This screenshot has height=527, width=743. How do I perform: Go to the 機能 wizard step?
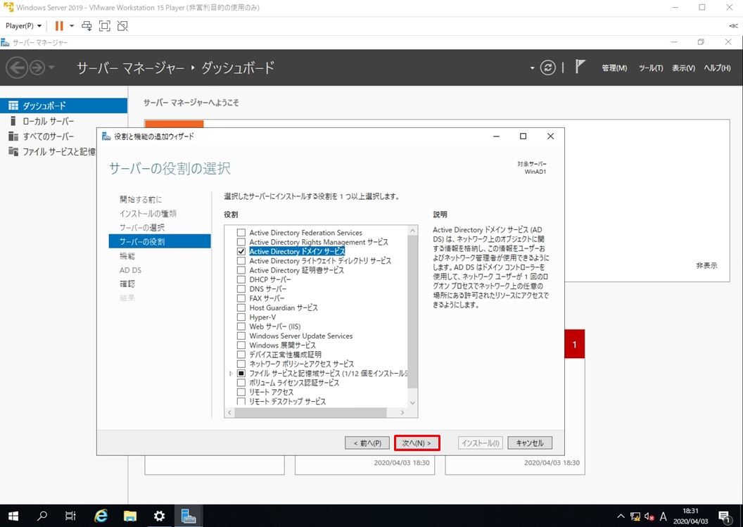pyautogui.click(x=127, y=256)
